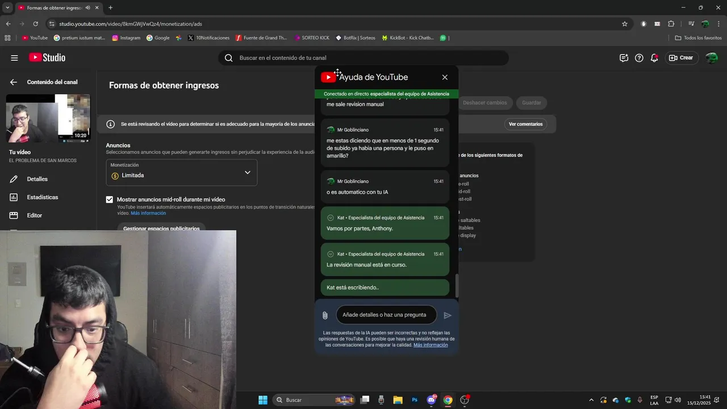
Task: Open the Chrome tab search dropdown
Action: click(7, 8)
